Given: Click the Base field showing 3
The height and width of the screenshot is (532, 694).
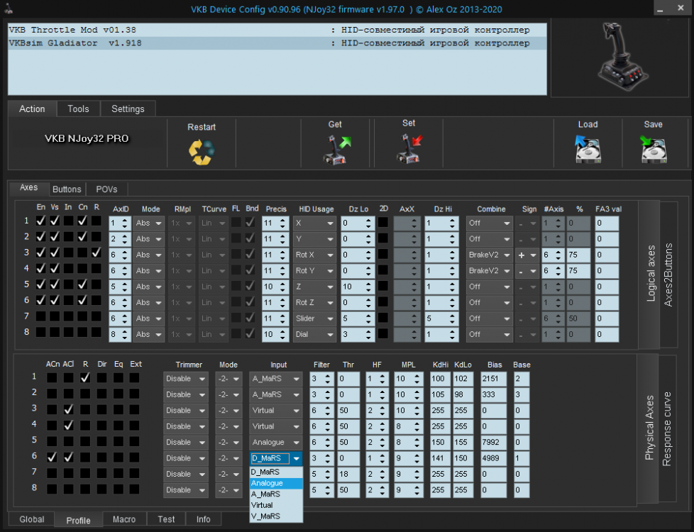Looking at the screenshot, I should [x=522, y=395].
